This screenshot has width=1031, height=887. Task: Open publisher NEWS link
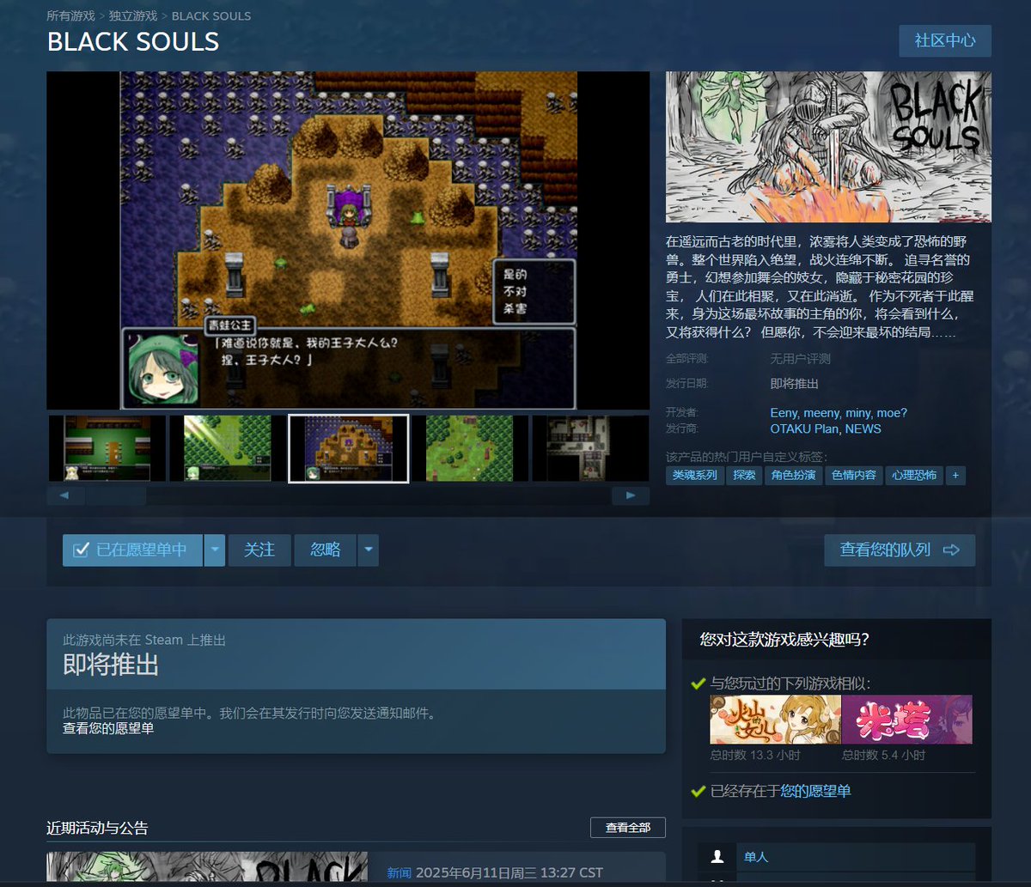click(x=863, y=428)
